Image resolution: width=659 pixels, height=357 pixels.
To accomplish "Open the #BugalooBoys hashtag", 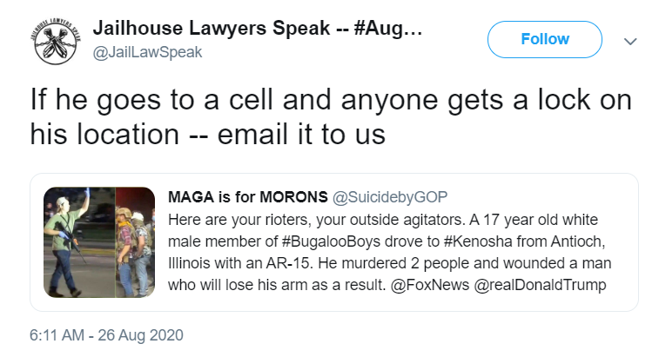I will 331,241.
